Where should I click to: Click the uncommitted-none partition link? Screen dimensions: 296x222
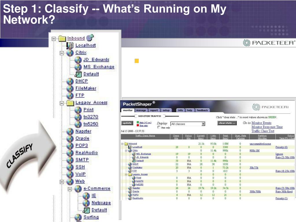[x=260, y=144]
